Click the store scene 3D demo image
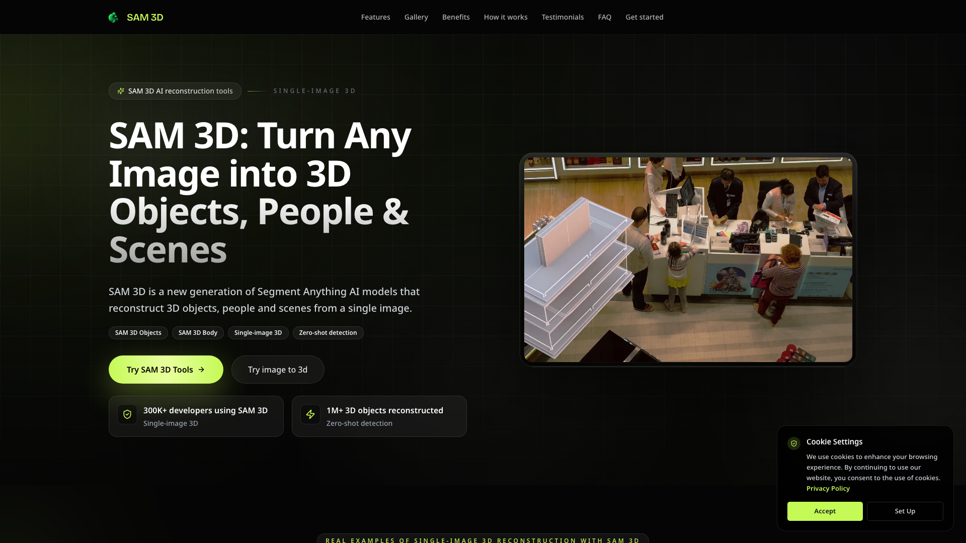 pos(688,259)
